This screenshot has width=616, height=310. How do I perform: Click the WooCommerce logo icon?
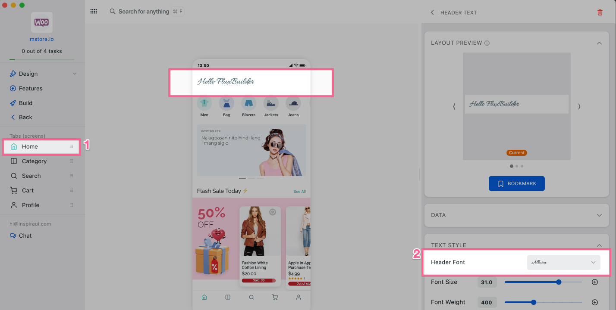pyautogui.click(x=42, y=22)
